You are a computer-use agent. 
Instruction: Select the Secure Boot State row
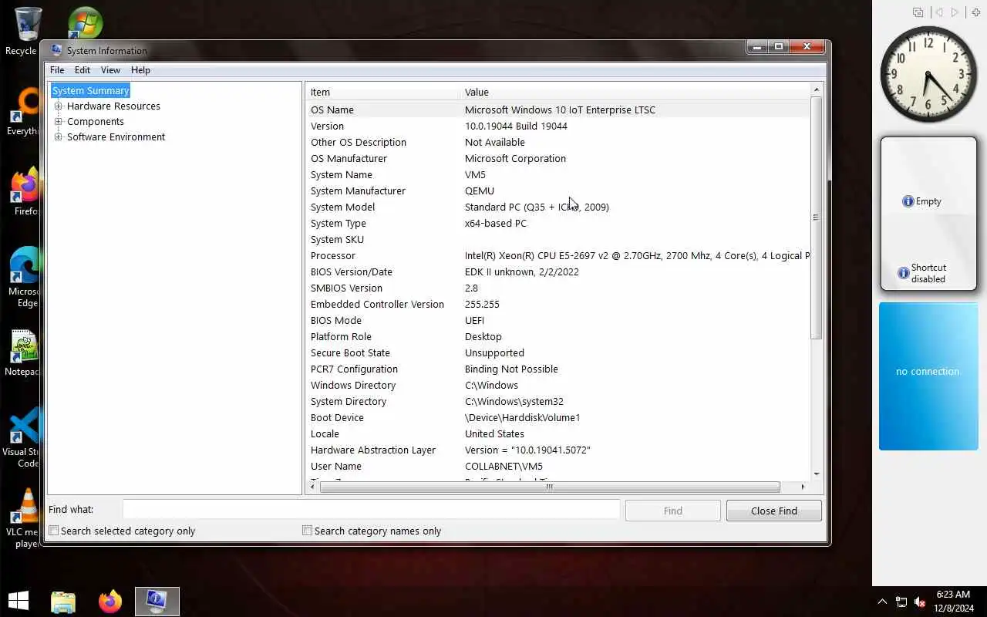click(x=558, y=352)
